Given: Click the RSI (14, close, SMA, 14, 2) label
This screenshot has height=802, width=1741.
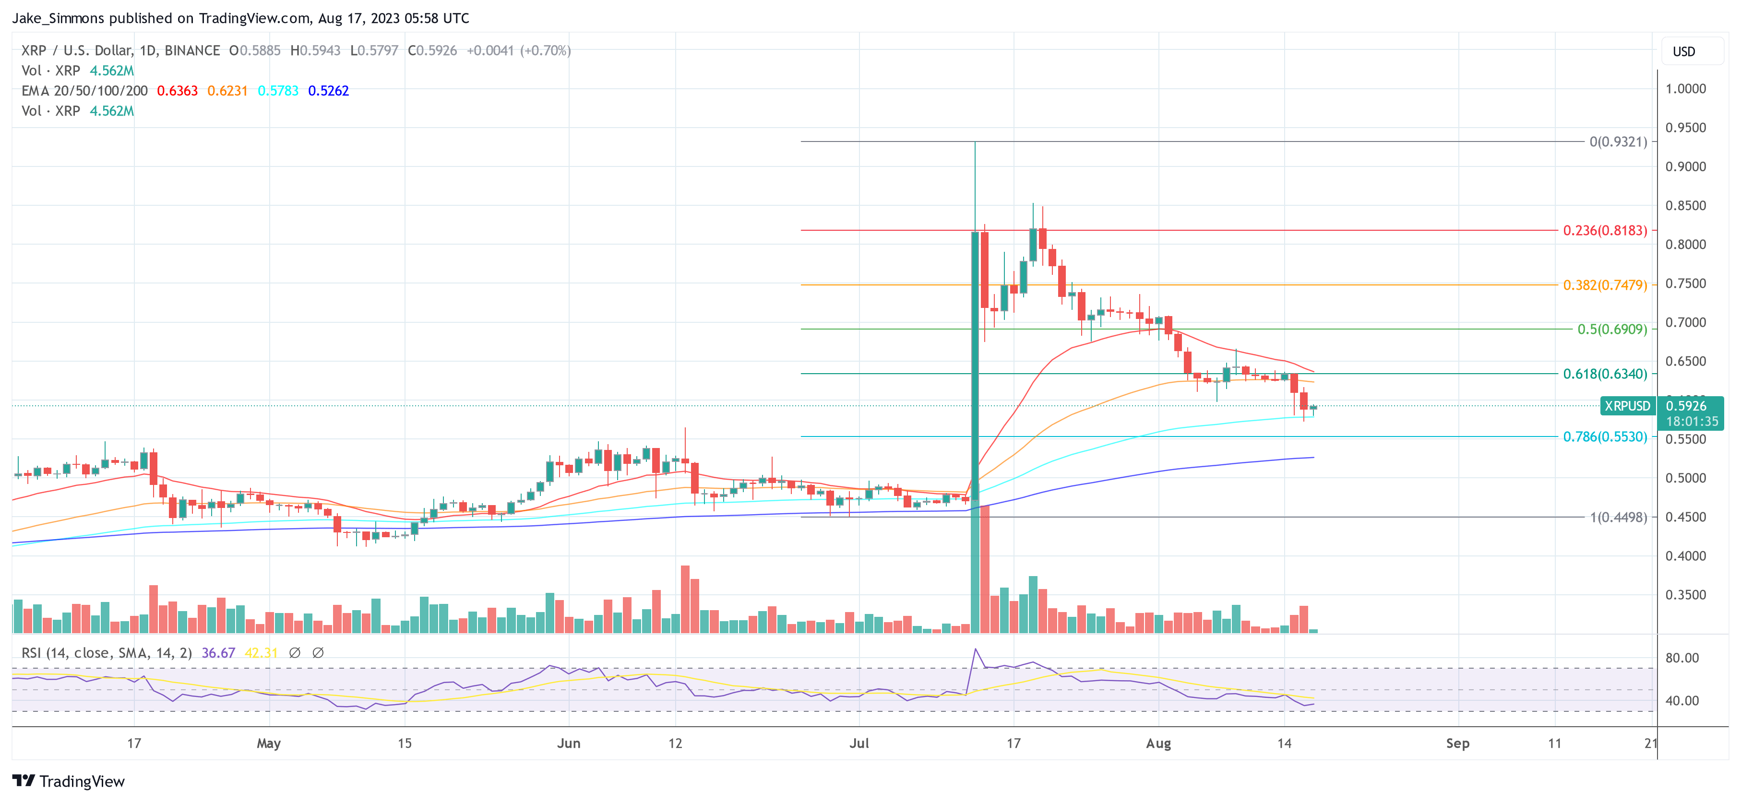Looking at the screenshot, I should click(x=107, y=653).
